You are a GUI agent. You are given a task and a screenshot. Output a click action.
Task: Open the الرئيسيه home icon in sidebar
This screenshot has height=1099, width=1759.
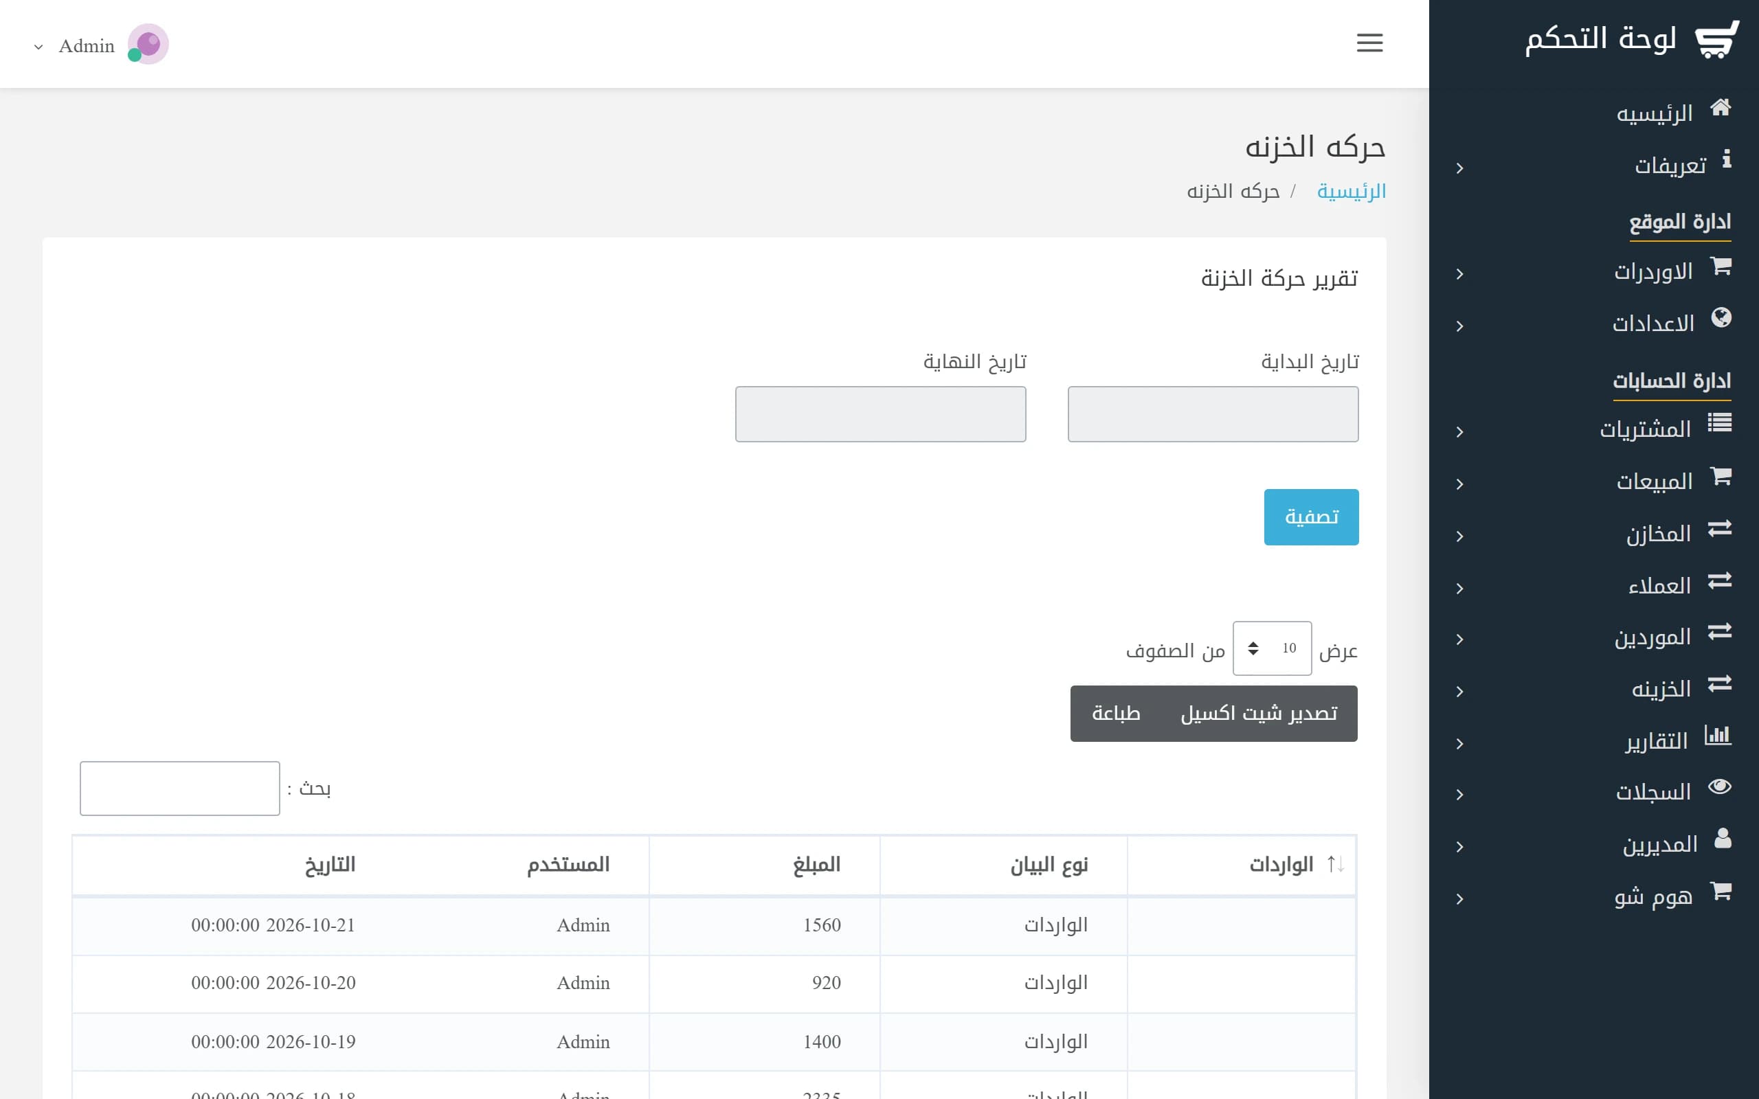pyautogui.click(x=1721, y=108)
